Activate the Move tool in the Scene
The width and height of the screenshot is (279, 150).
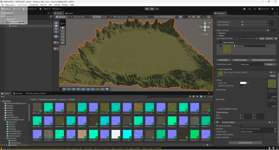63,30
